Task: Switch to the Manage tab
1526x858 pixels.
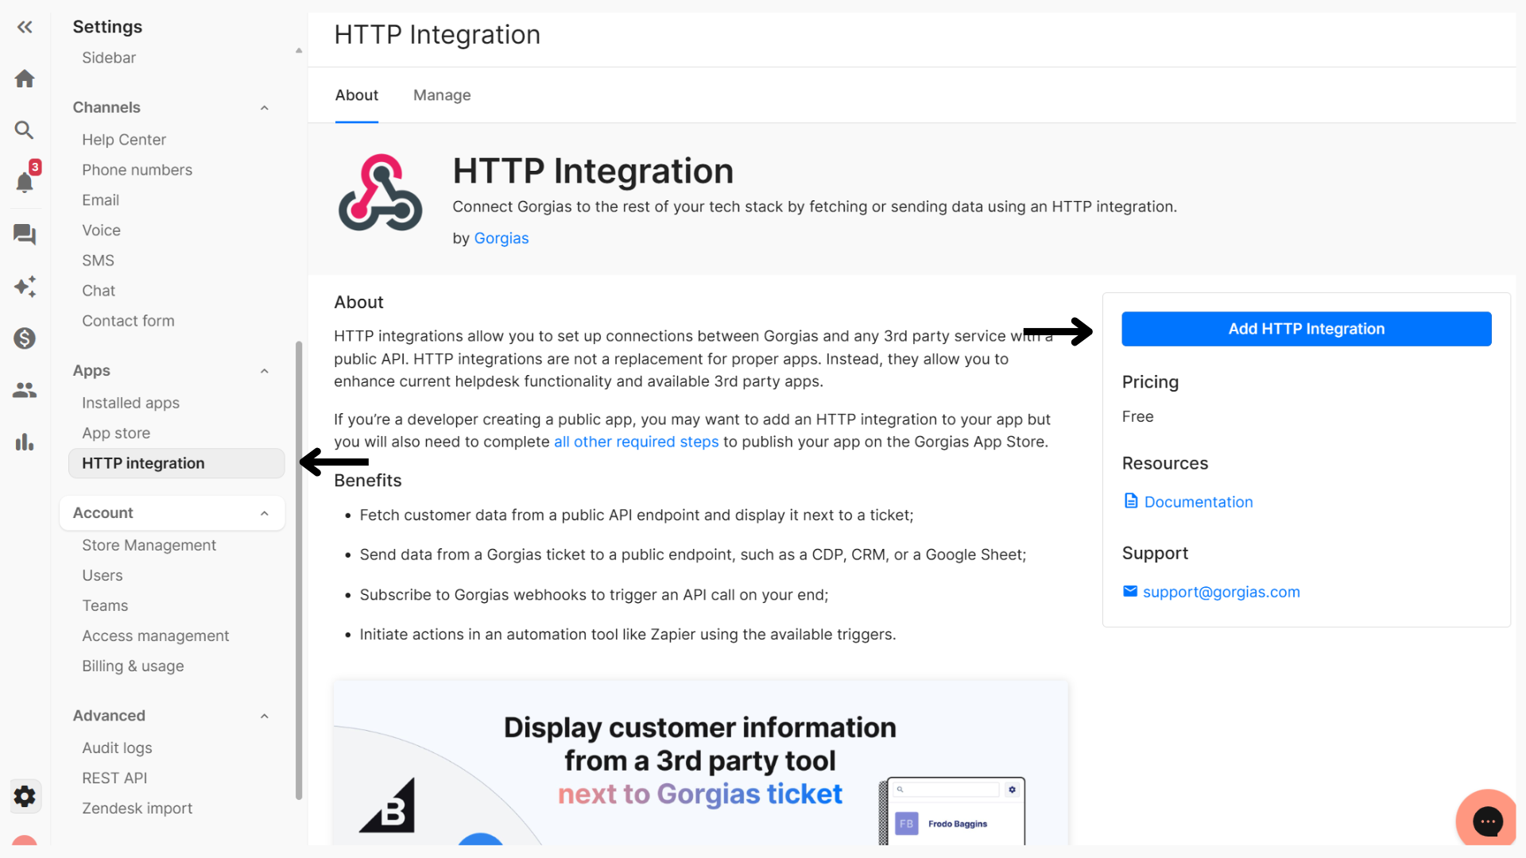Action: tap(442, 95)
